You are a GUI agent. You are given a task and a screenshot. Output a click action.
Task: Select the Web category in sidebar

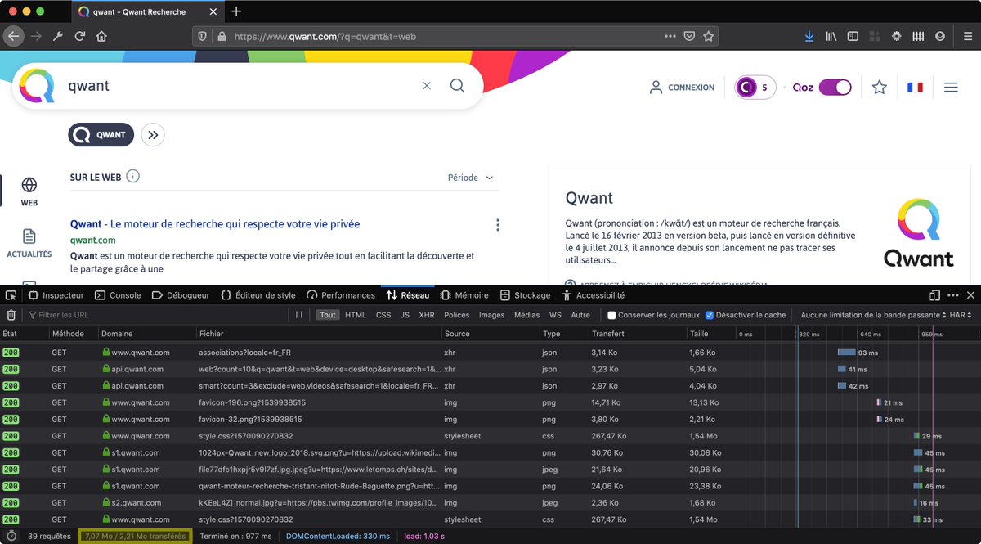pos(29,191)
